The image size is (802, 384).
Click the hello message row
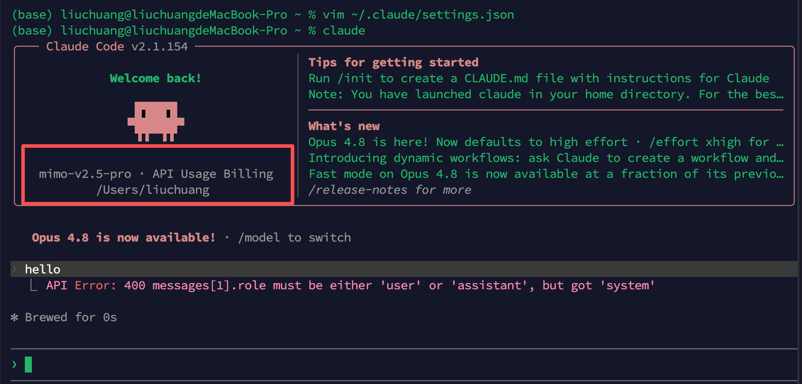(x=404, y=269)
